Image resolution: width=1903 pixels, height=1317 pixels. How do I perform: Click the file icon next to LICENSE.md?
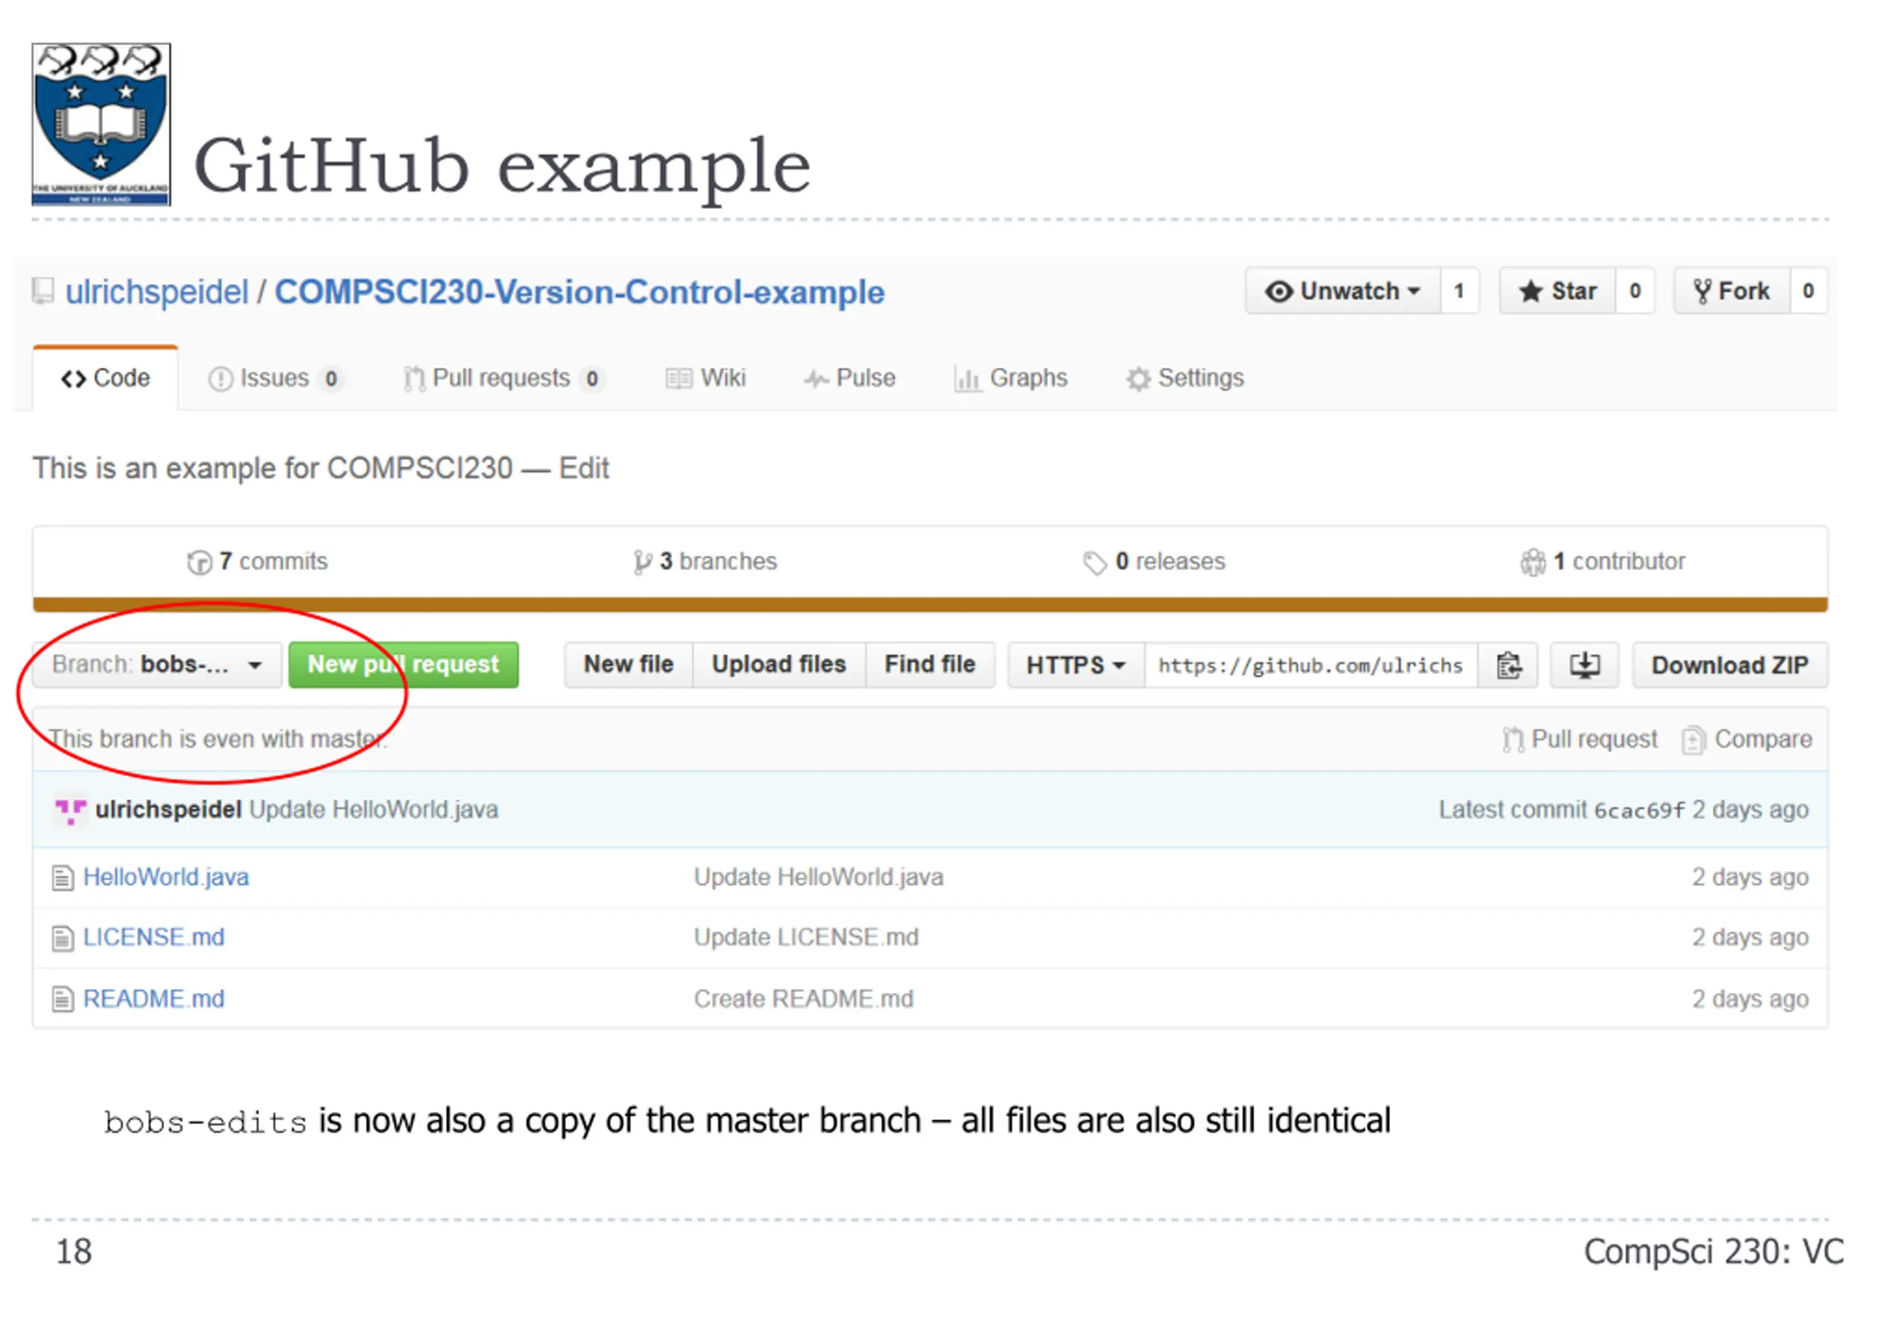[62, 938]
